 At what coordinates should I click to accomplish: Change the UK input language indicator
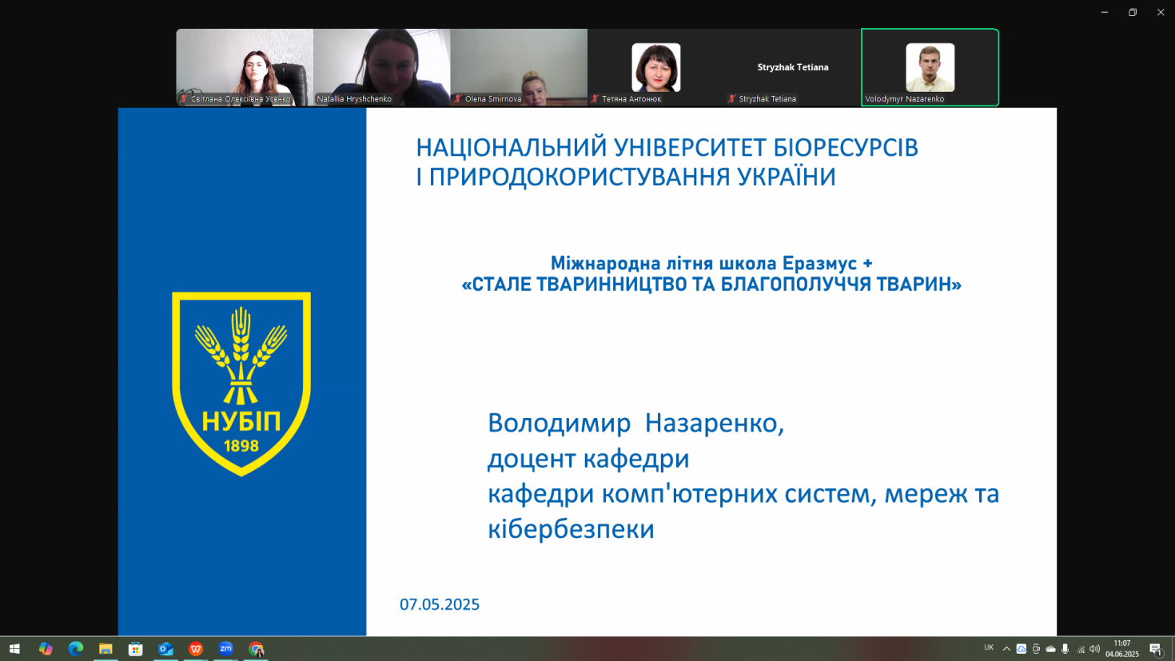point(989,648)
